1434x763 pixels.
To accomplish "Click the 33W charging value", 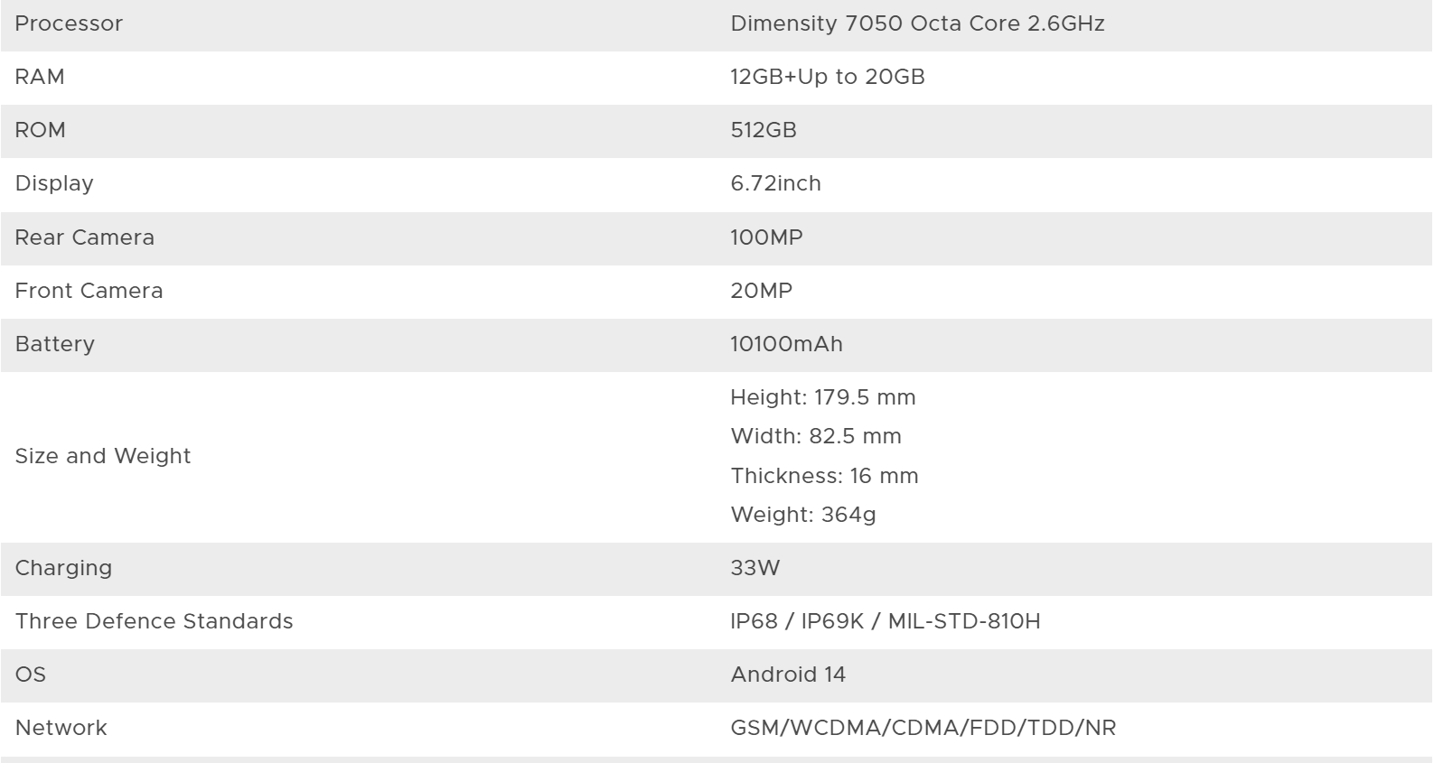I will (754, 568).
